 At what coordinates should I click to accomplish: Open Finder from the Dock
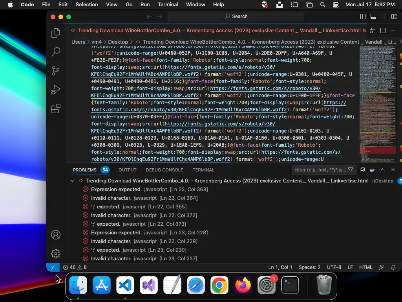[78, 285]
